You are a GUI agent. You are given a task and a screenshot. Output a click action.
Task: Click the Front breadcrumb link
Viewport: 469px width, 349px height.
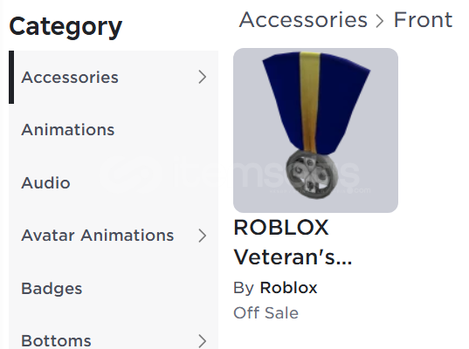[423, 20]
